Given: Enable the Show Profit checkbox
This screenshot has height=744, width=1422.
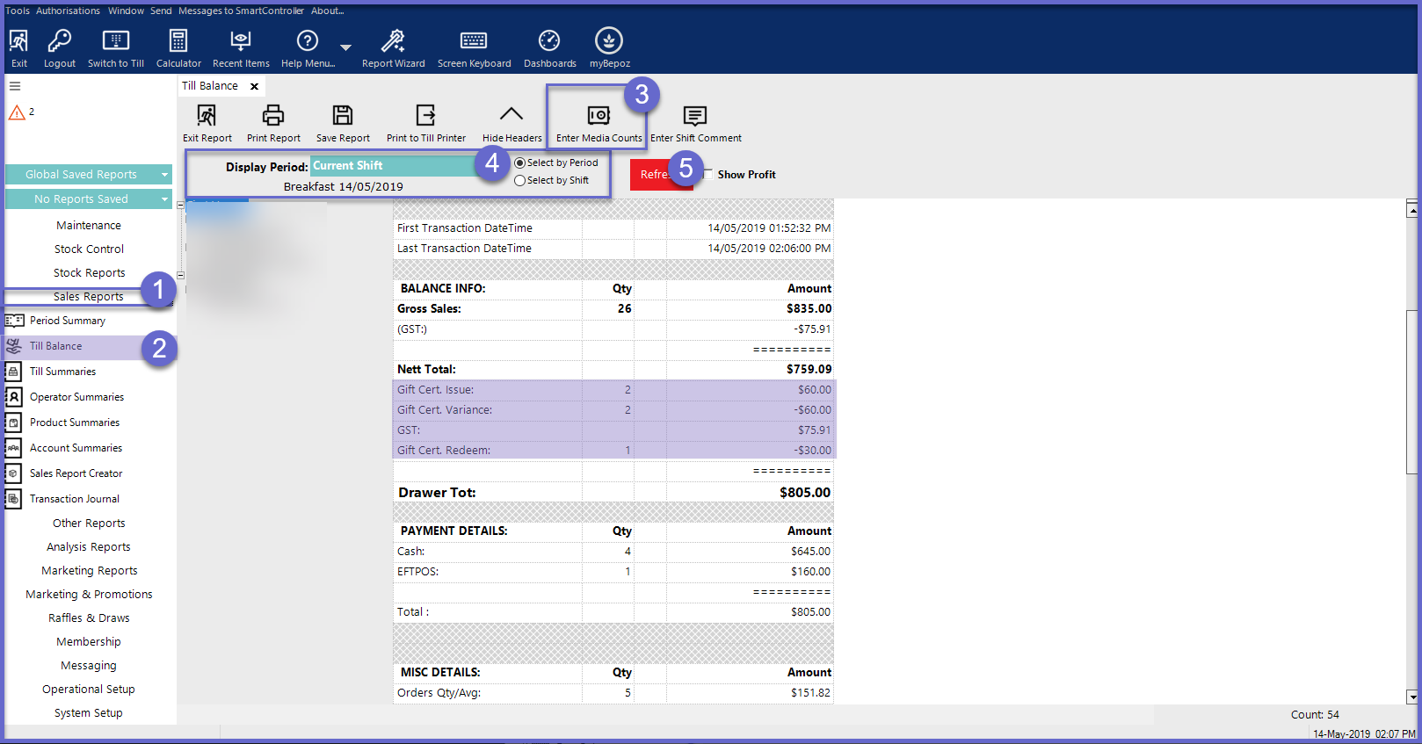Looking at the screenshot, I should point(708,175).
